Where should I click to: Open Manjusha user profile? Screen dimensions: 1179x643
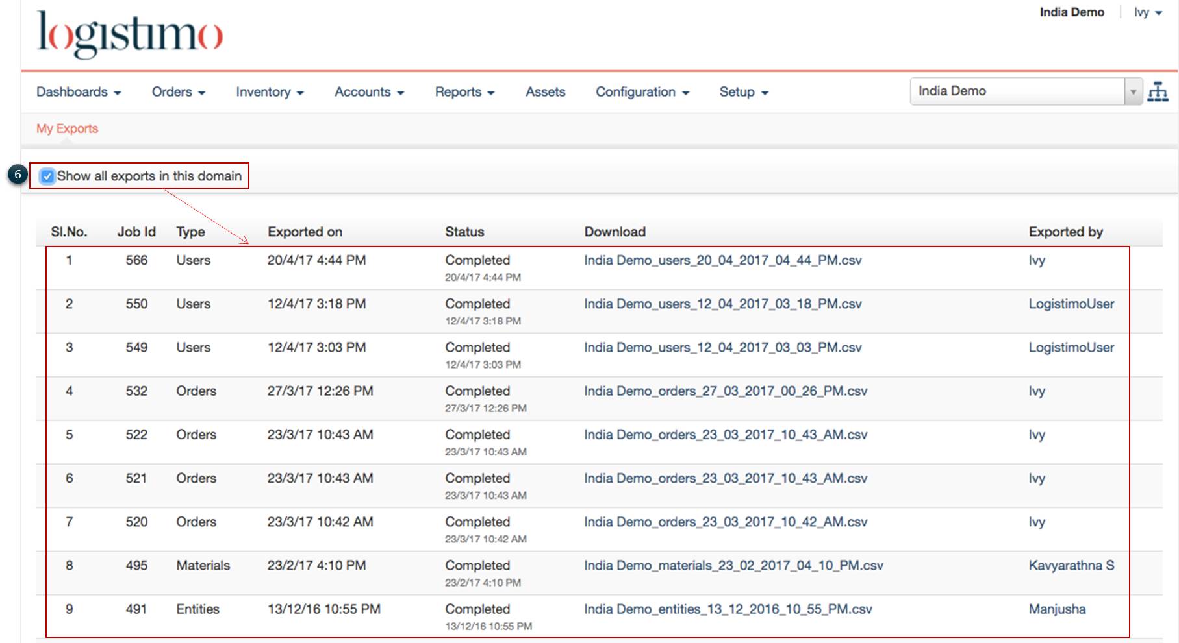tap(1057, 609)
